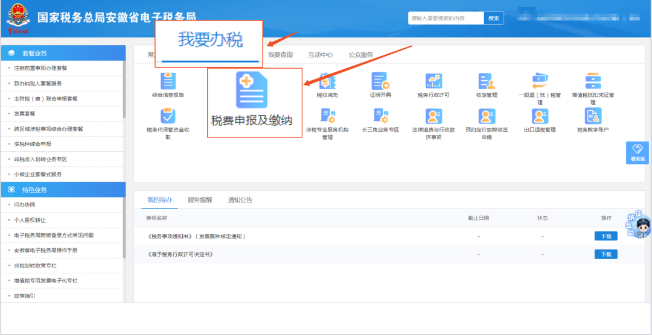This screenshot has width=652, height=335.
Task: Download the 准予税务行政许可决定书
Action: coord(606,254)
